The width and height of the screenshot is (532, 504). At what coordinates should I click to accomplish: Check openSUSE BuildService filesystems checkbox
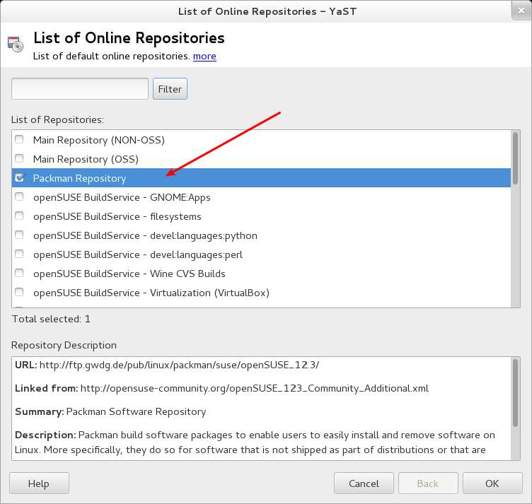(x=19, y=216)
